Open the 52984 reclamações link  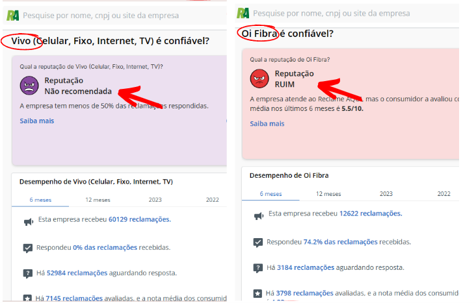[x=77, y=273]
